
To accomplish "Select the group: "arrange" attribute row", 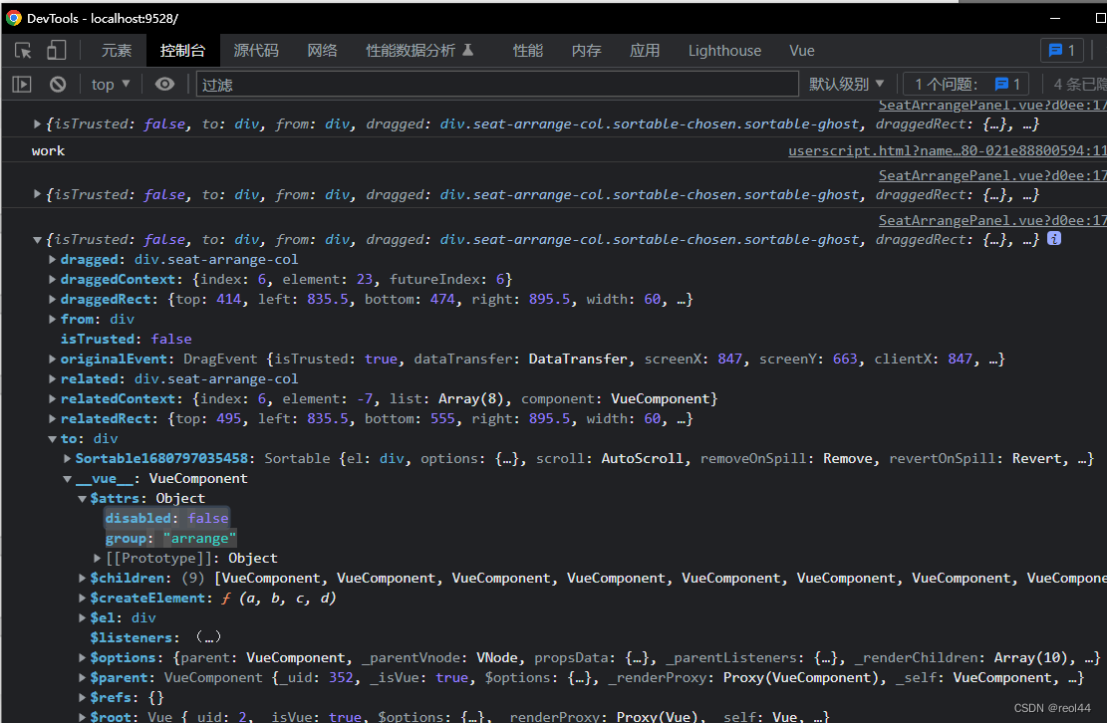I will [170, 538].
